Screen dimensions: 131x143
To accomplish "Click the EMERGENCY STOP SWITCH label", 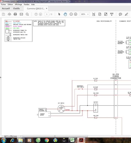I will click(x=80, y=87).
